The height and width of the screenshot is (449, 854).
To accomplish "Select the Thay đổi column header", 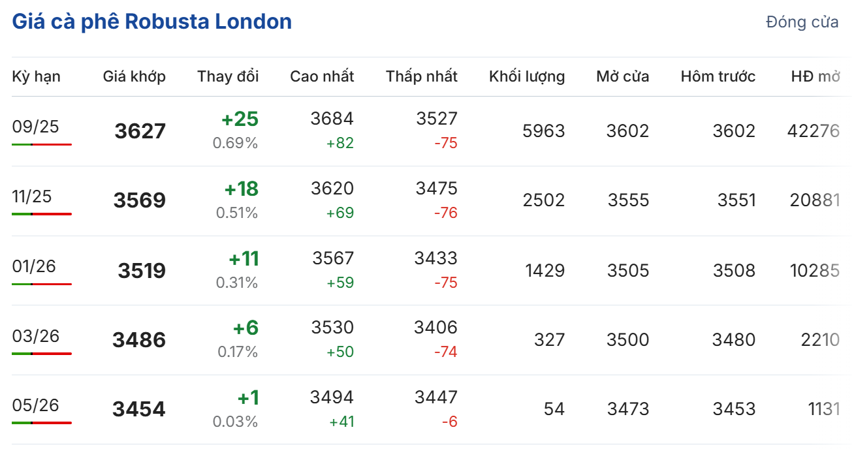I will click(228, 76).
